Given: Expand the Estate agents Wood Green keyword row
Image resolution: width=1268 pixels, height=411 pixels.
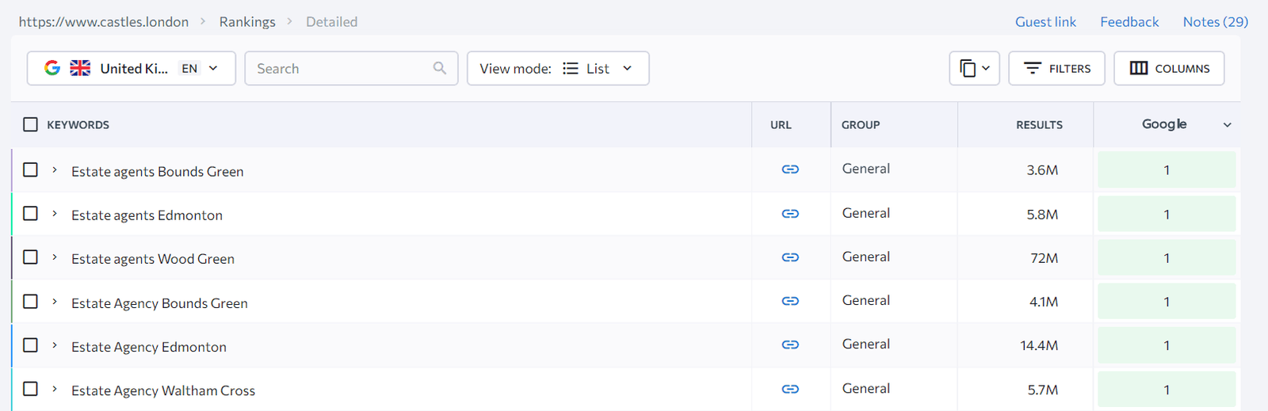Looking at the screenshot, I should tap(55, 257).
